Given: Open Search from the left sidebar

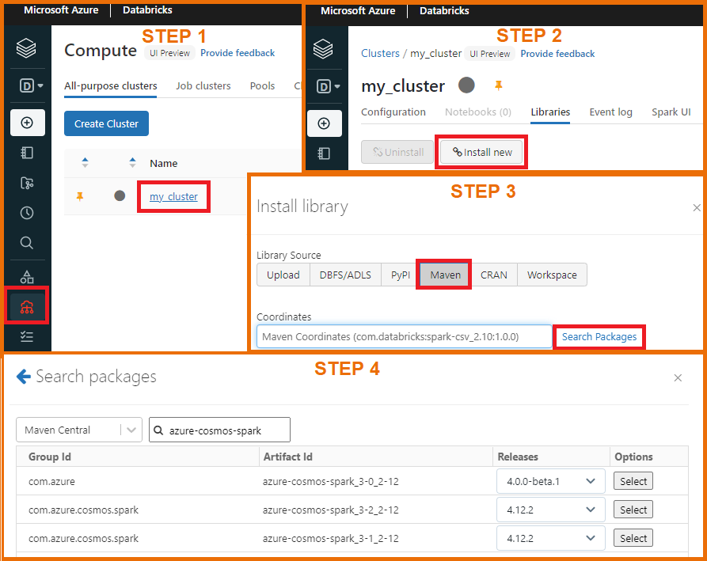Looking at the screenshot, I should 27,242.
